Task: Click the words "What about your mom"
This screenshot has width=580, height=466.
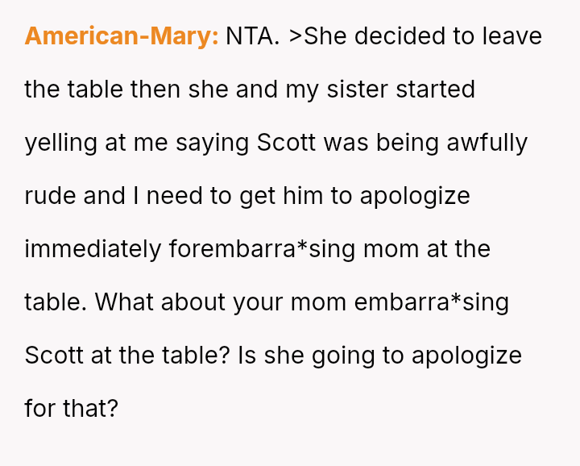Action: click(x=222, y=302)
